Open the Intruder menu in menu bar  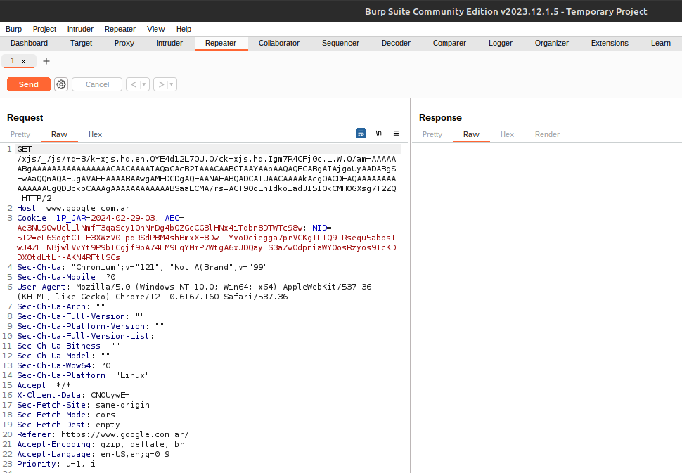80,29
